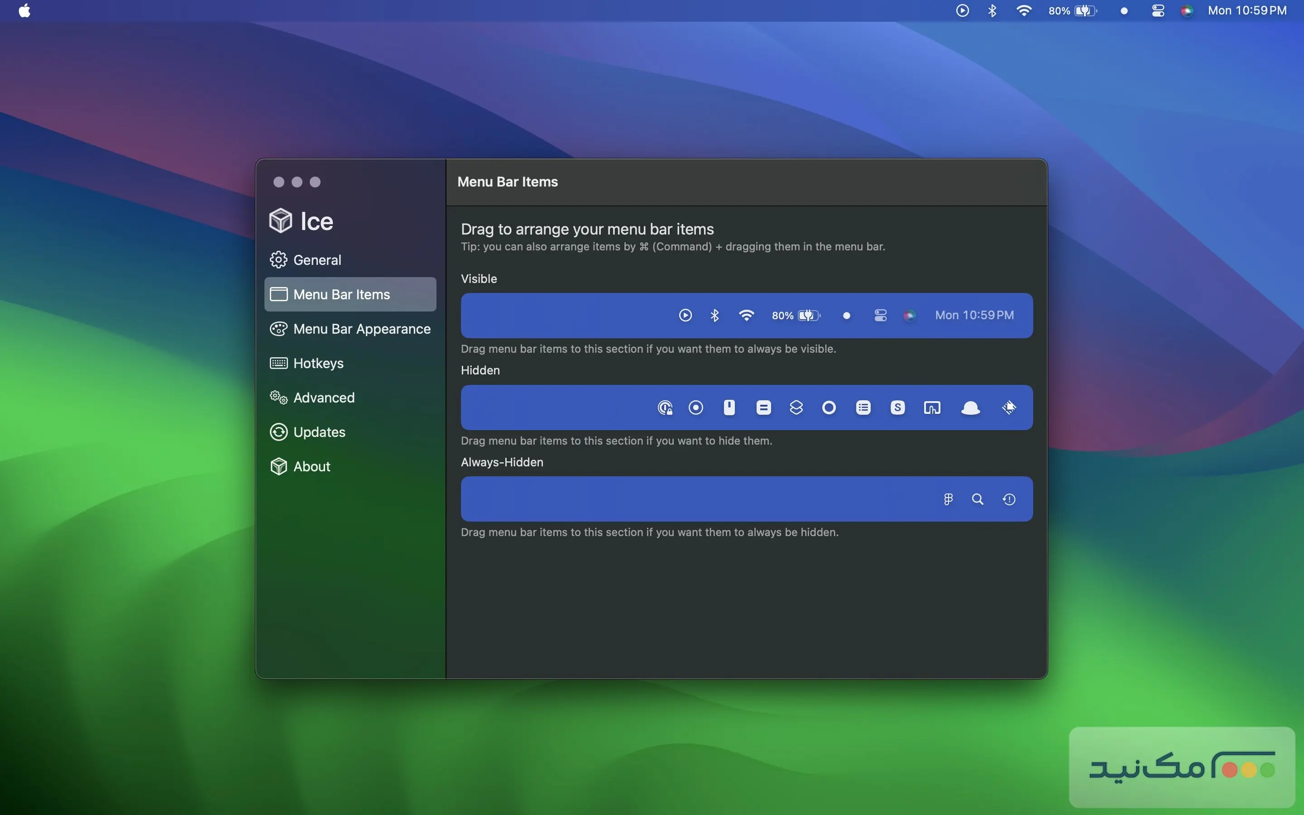Click the Figma icon in Always-Hidden section

(948, 499)
